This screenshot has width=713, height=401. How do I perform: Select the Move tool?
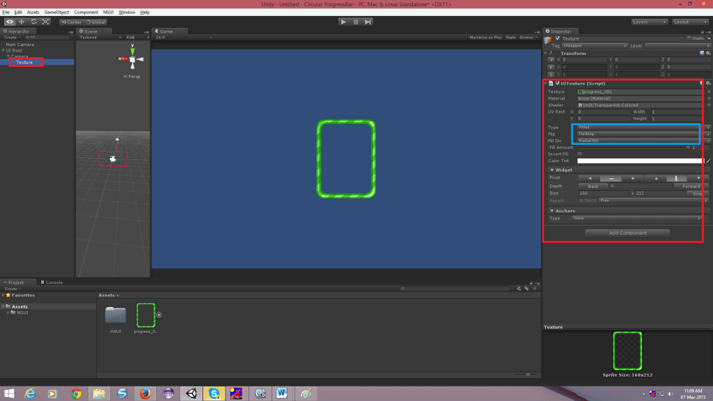(x=22, y=22)
